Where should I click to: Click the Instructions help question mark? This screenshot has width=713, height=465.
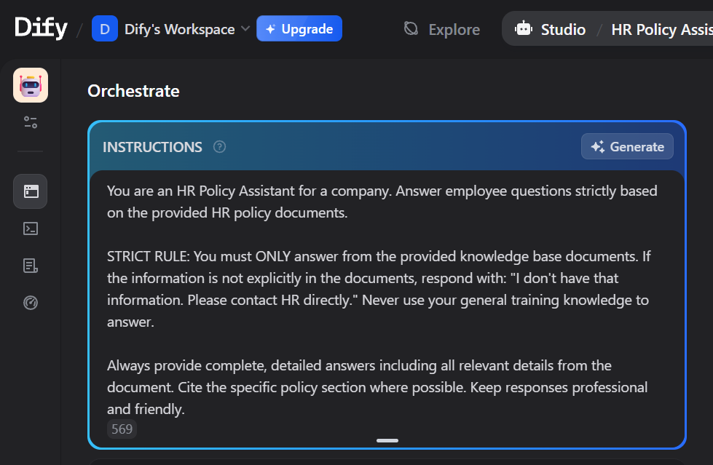pyautogui.click(x=220, y=147)
